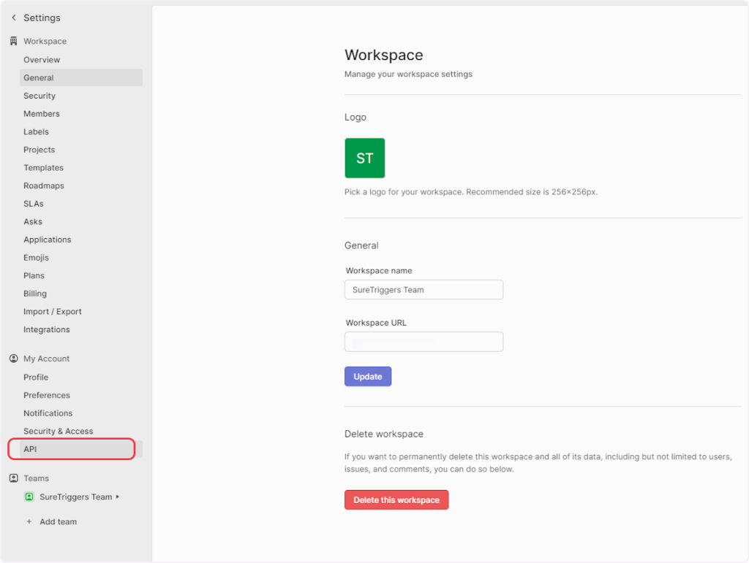
Task: Select Integrations in the sidebar
Action: click(x=47, y=329)
